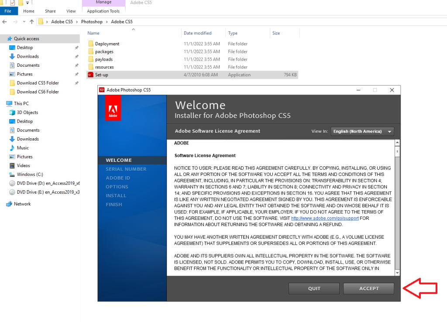Open the Application Tools tab
The image size is (447, 322).
[x=103, y=11]
